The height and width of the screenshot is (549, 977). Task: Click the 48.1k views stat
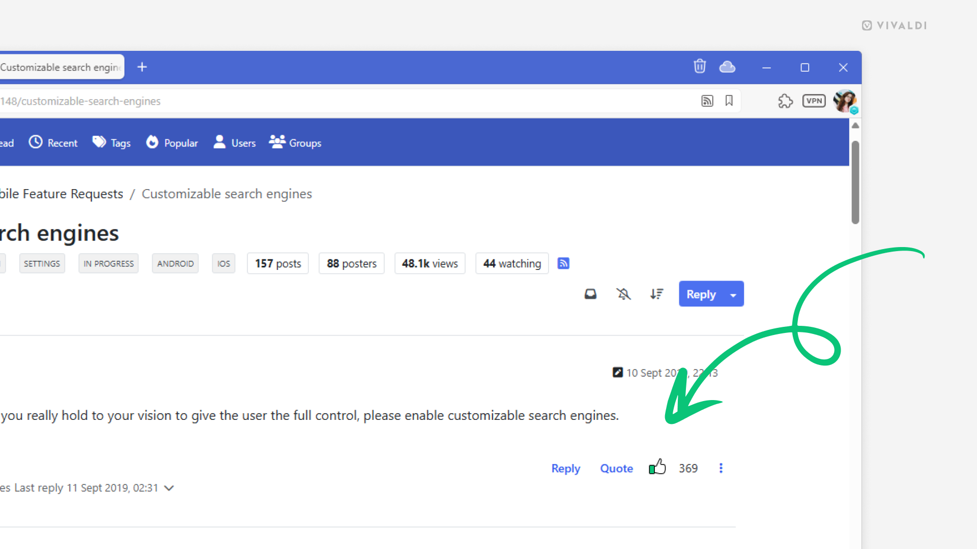430,263
